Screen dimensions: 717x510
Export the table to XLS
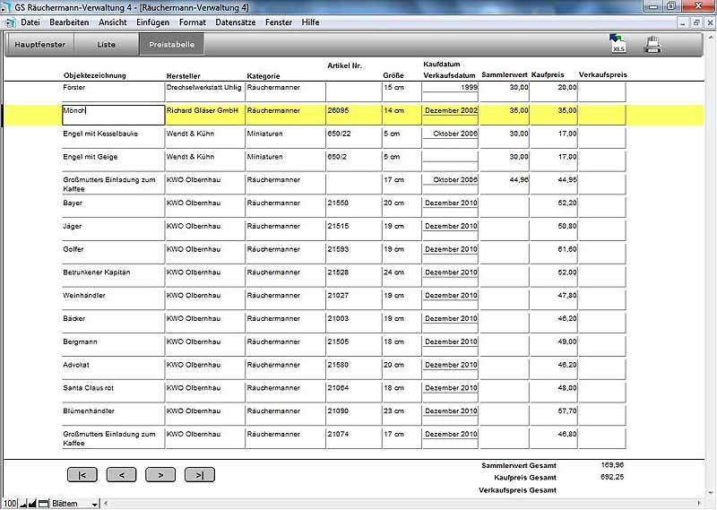617,44
